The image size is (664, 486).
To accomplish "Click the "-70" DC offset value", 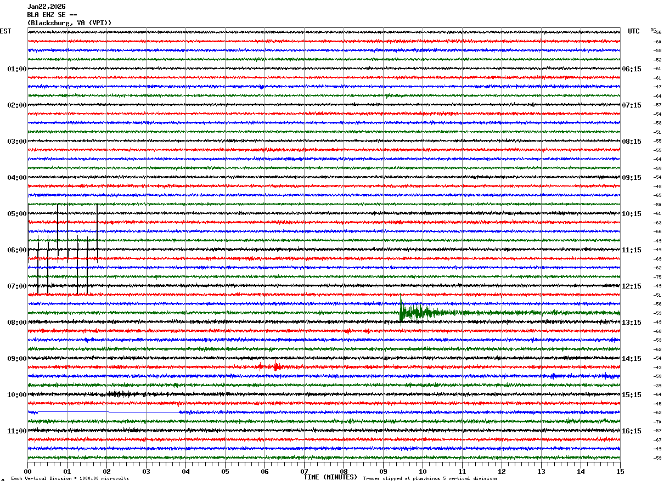I will pos(657,422).
